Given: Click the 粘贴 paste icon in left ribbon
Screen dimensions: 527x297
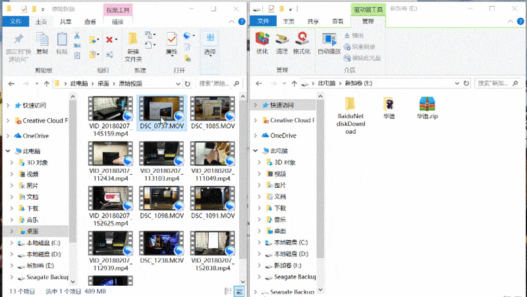Looking at the screenshot, I should [x=62, y=43].
